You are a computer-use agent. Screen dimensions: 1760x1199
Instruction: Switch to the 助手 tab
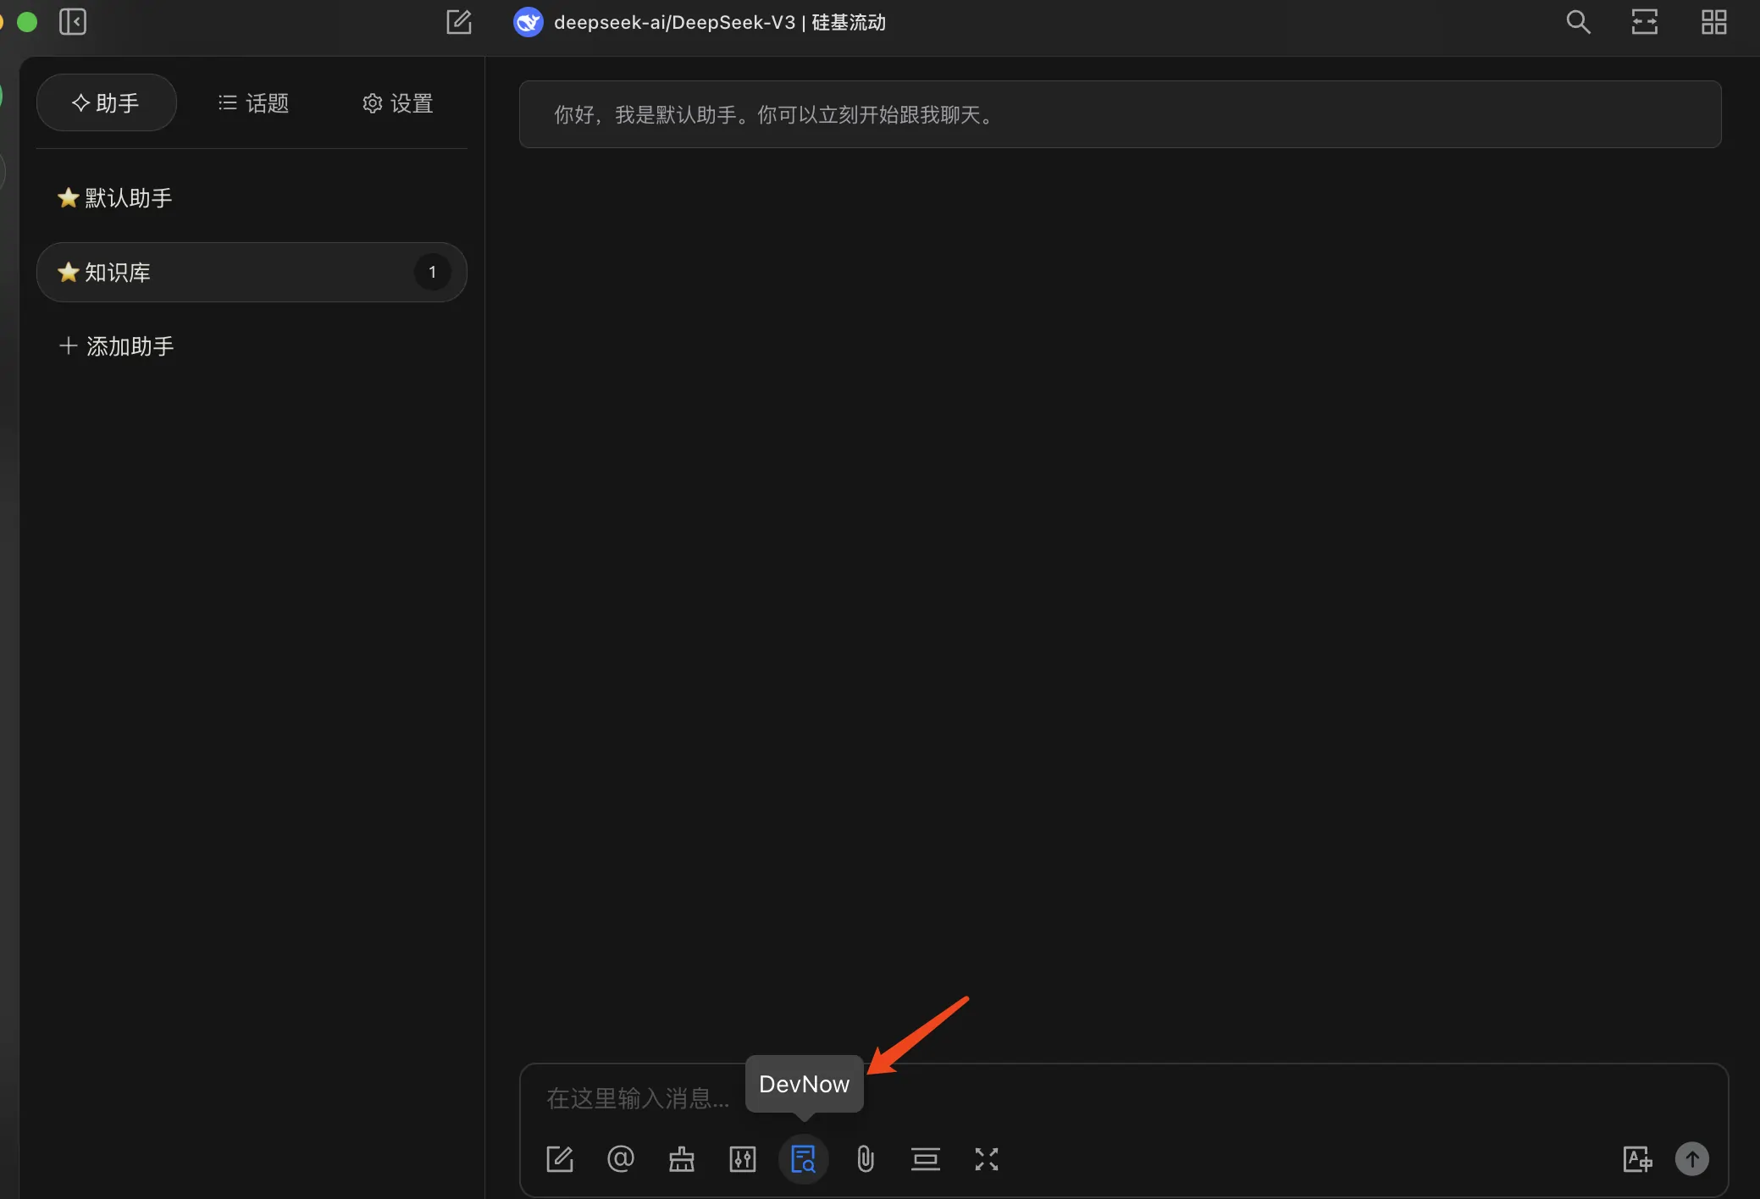click(x=107, y=102)
